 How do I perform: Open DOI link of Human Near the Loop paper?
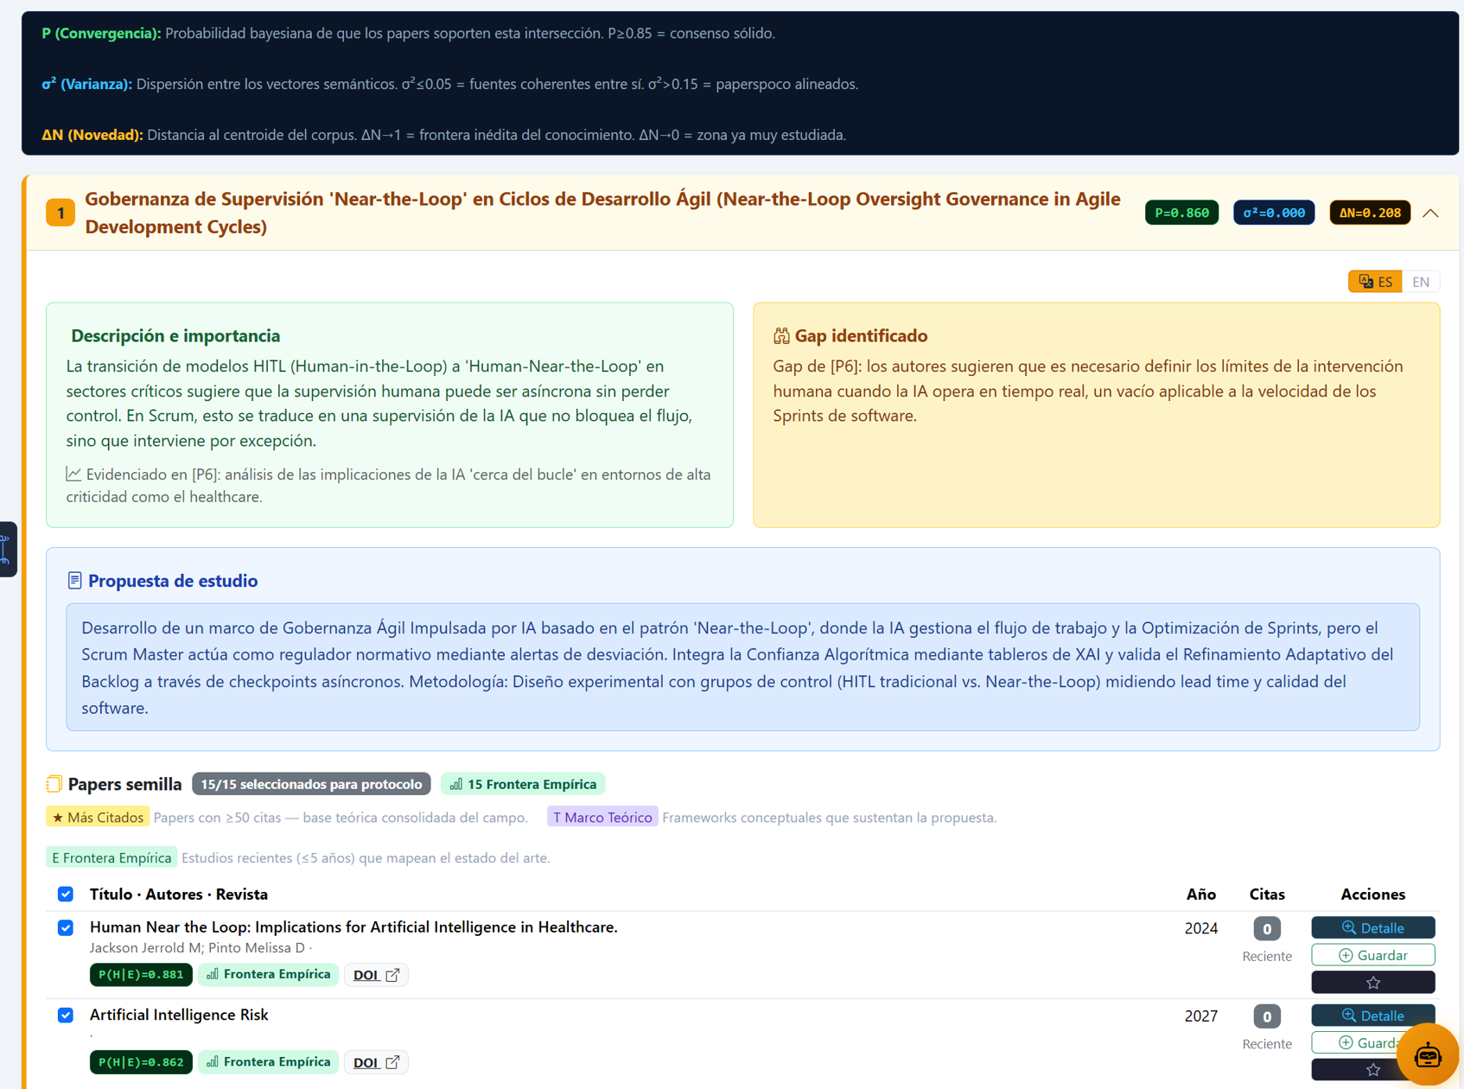tap(376, 975)
